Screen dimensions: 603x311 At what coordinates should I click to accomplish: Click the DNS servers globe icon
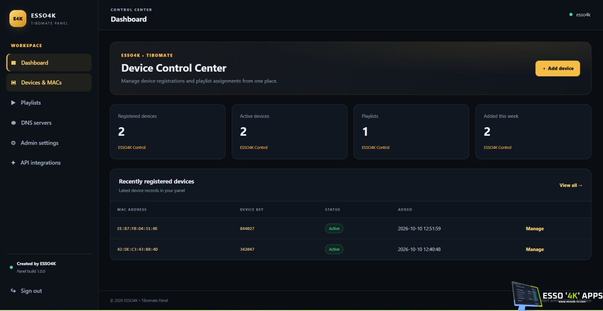click(13, 123)
